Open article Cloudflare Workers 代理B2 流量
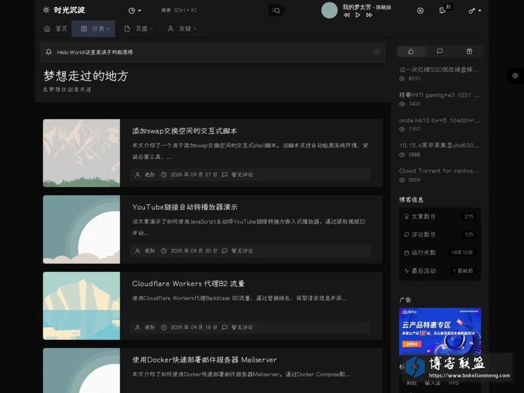This screenshot has width=524, height=393. pos(189,283)
